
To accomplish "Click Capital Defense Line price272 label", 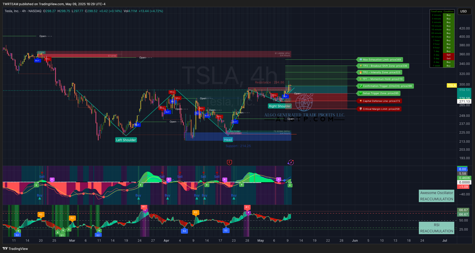I will click(380, 101).
